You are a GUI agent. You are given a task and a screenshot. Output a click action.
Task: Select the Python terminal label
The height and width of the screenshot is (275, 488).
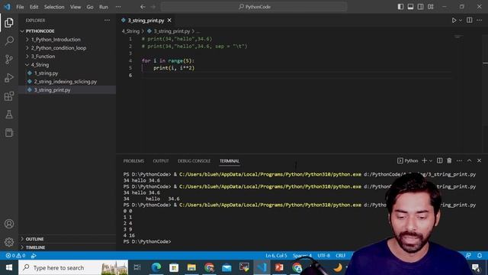[407, 160]
